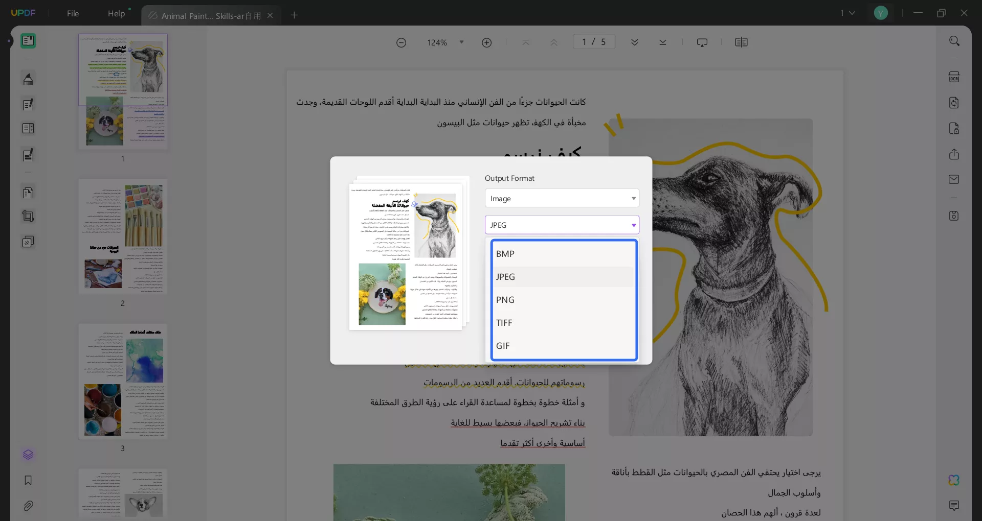Launch the UPDF AI assistant

tap(953, 480)
